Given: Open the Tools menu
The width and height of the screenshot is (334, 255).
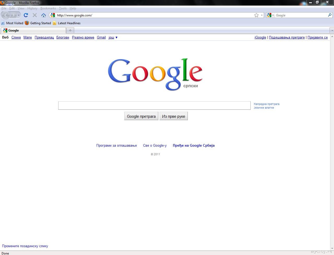Looking at the screenshot, I should click(x=63, y=8).
